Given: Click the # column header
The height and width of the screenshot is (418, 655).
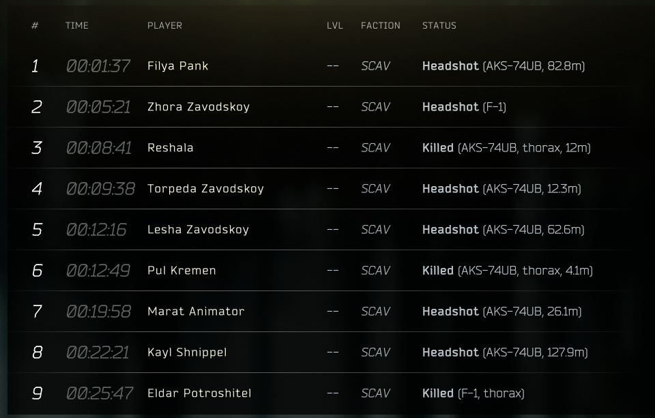Looking at the screenshot, I should point(35,25).
